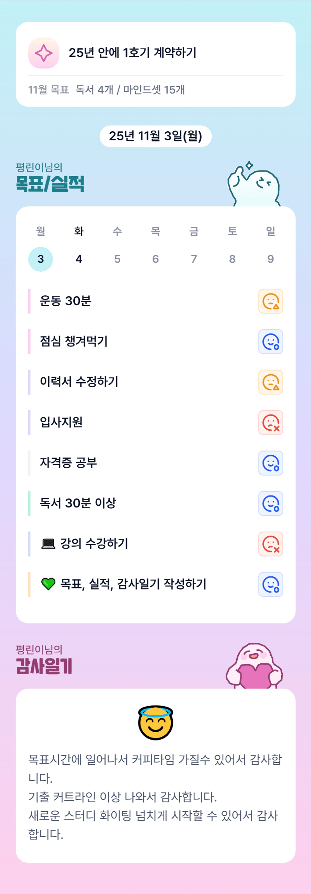Toggle status face icon for 이력서 수정하기
Image resolution: width=311 pixels, height=894 pixels.
(270, 382)
